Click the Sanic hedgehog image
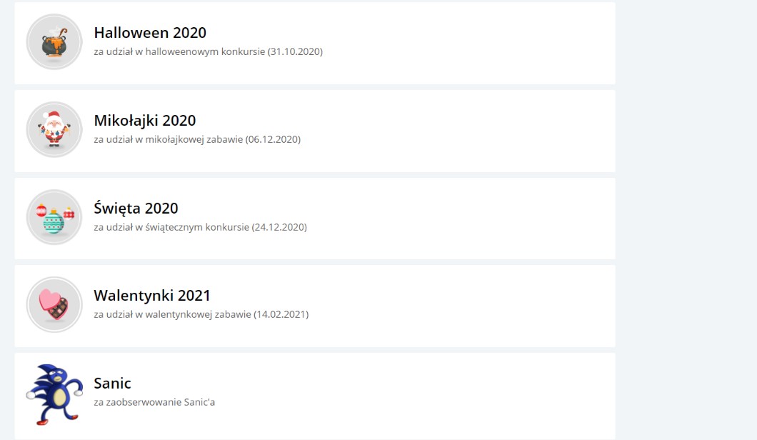Viewport: 757px width, 440px height. tap(54, 394)
